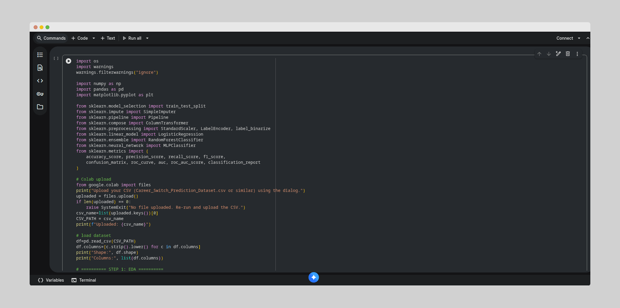Image resolution: width=620 pixels, height=308 pixels.
Task: Expand the Run all dropdown arrow
Action: pyautogui.click(x=147, y=38)
